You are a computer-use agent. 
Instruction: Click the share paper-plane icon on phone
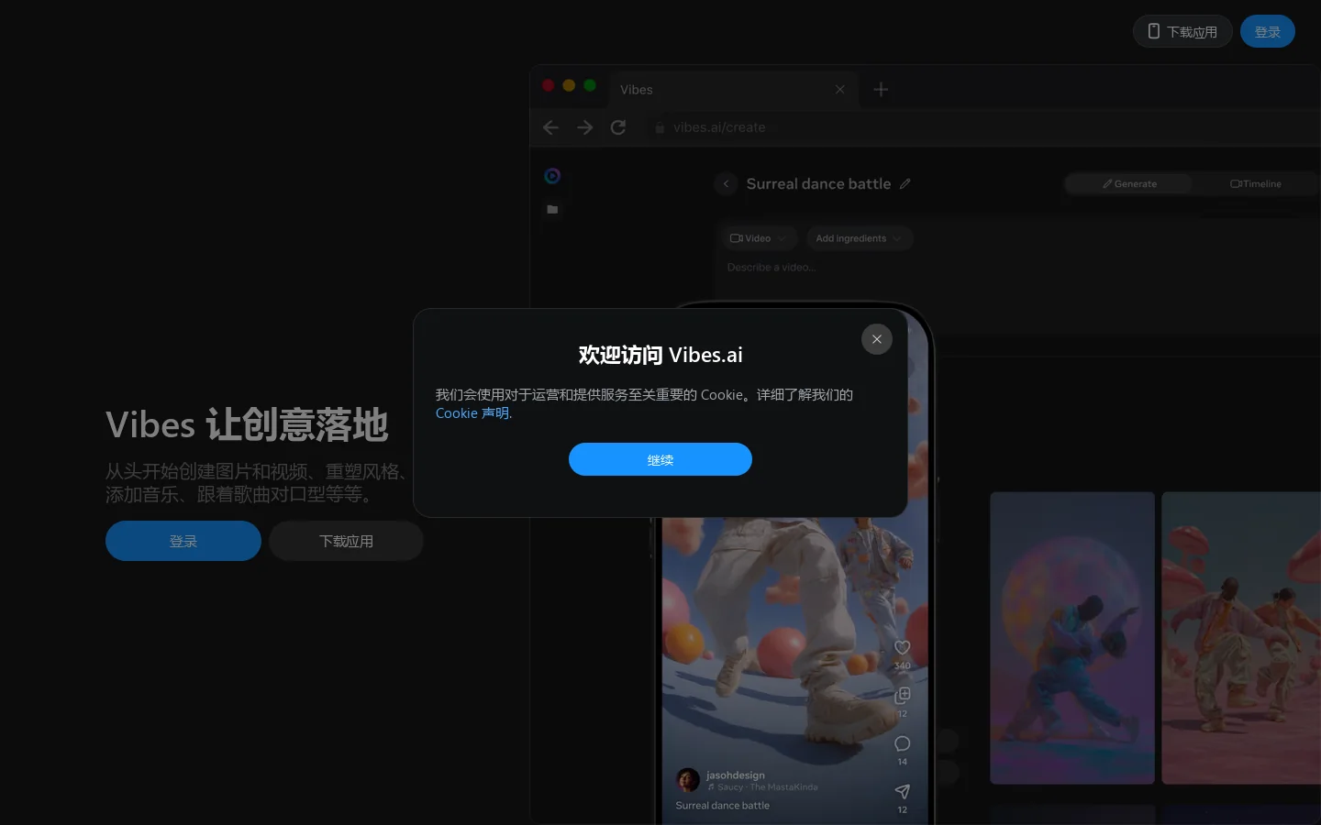[x=903, y=791]
